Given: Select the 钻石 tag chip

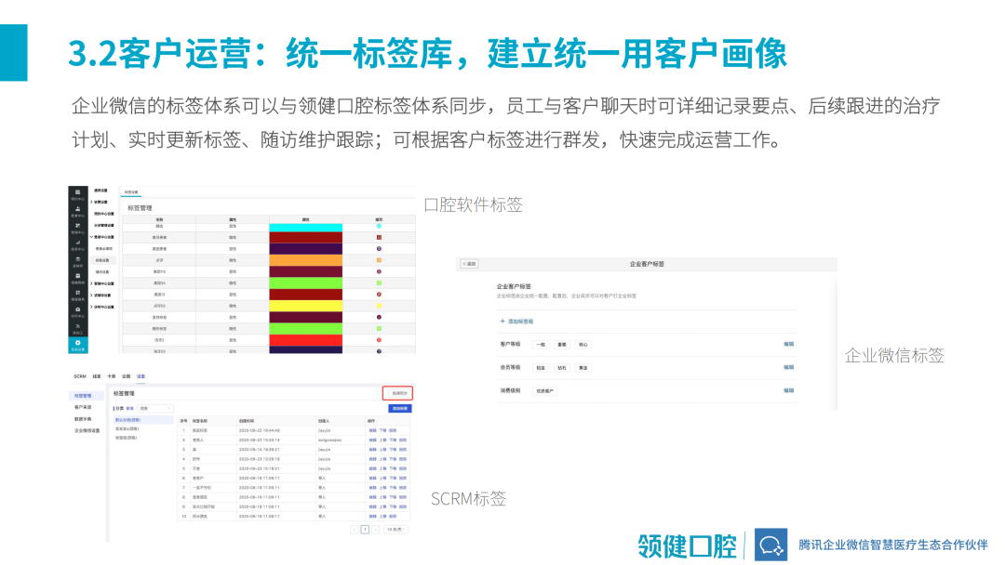Looking at the screenshot, I should 561,368.
